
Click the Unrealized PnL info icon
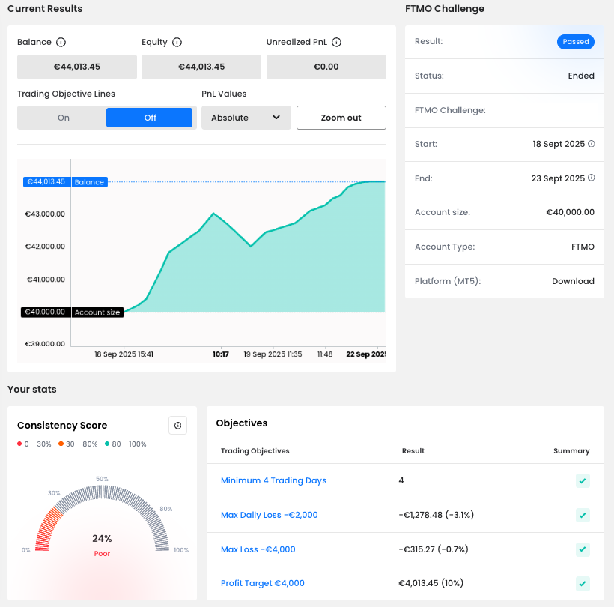coord(337,43)
